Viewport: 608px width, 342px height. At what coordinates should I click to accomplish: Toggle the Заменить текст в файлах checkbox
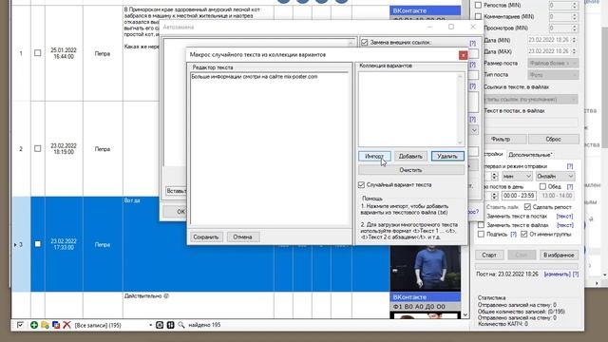coord(482,225)
